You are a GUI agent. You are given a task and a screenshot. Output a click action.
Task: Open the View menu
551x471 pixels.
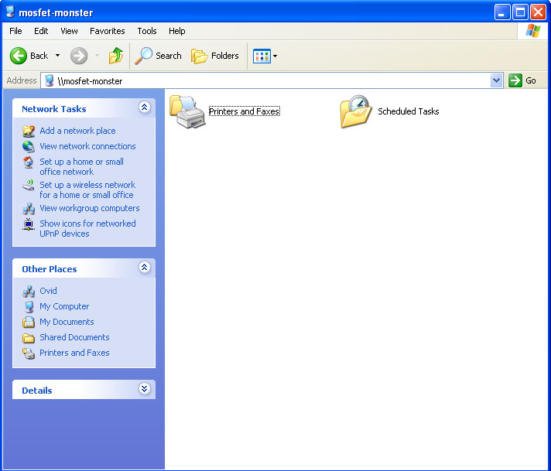tap(69, 31)
